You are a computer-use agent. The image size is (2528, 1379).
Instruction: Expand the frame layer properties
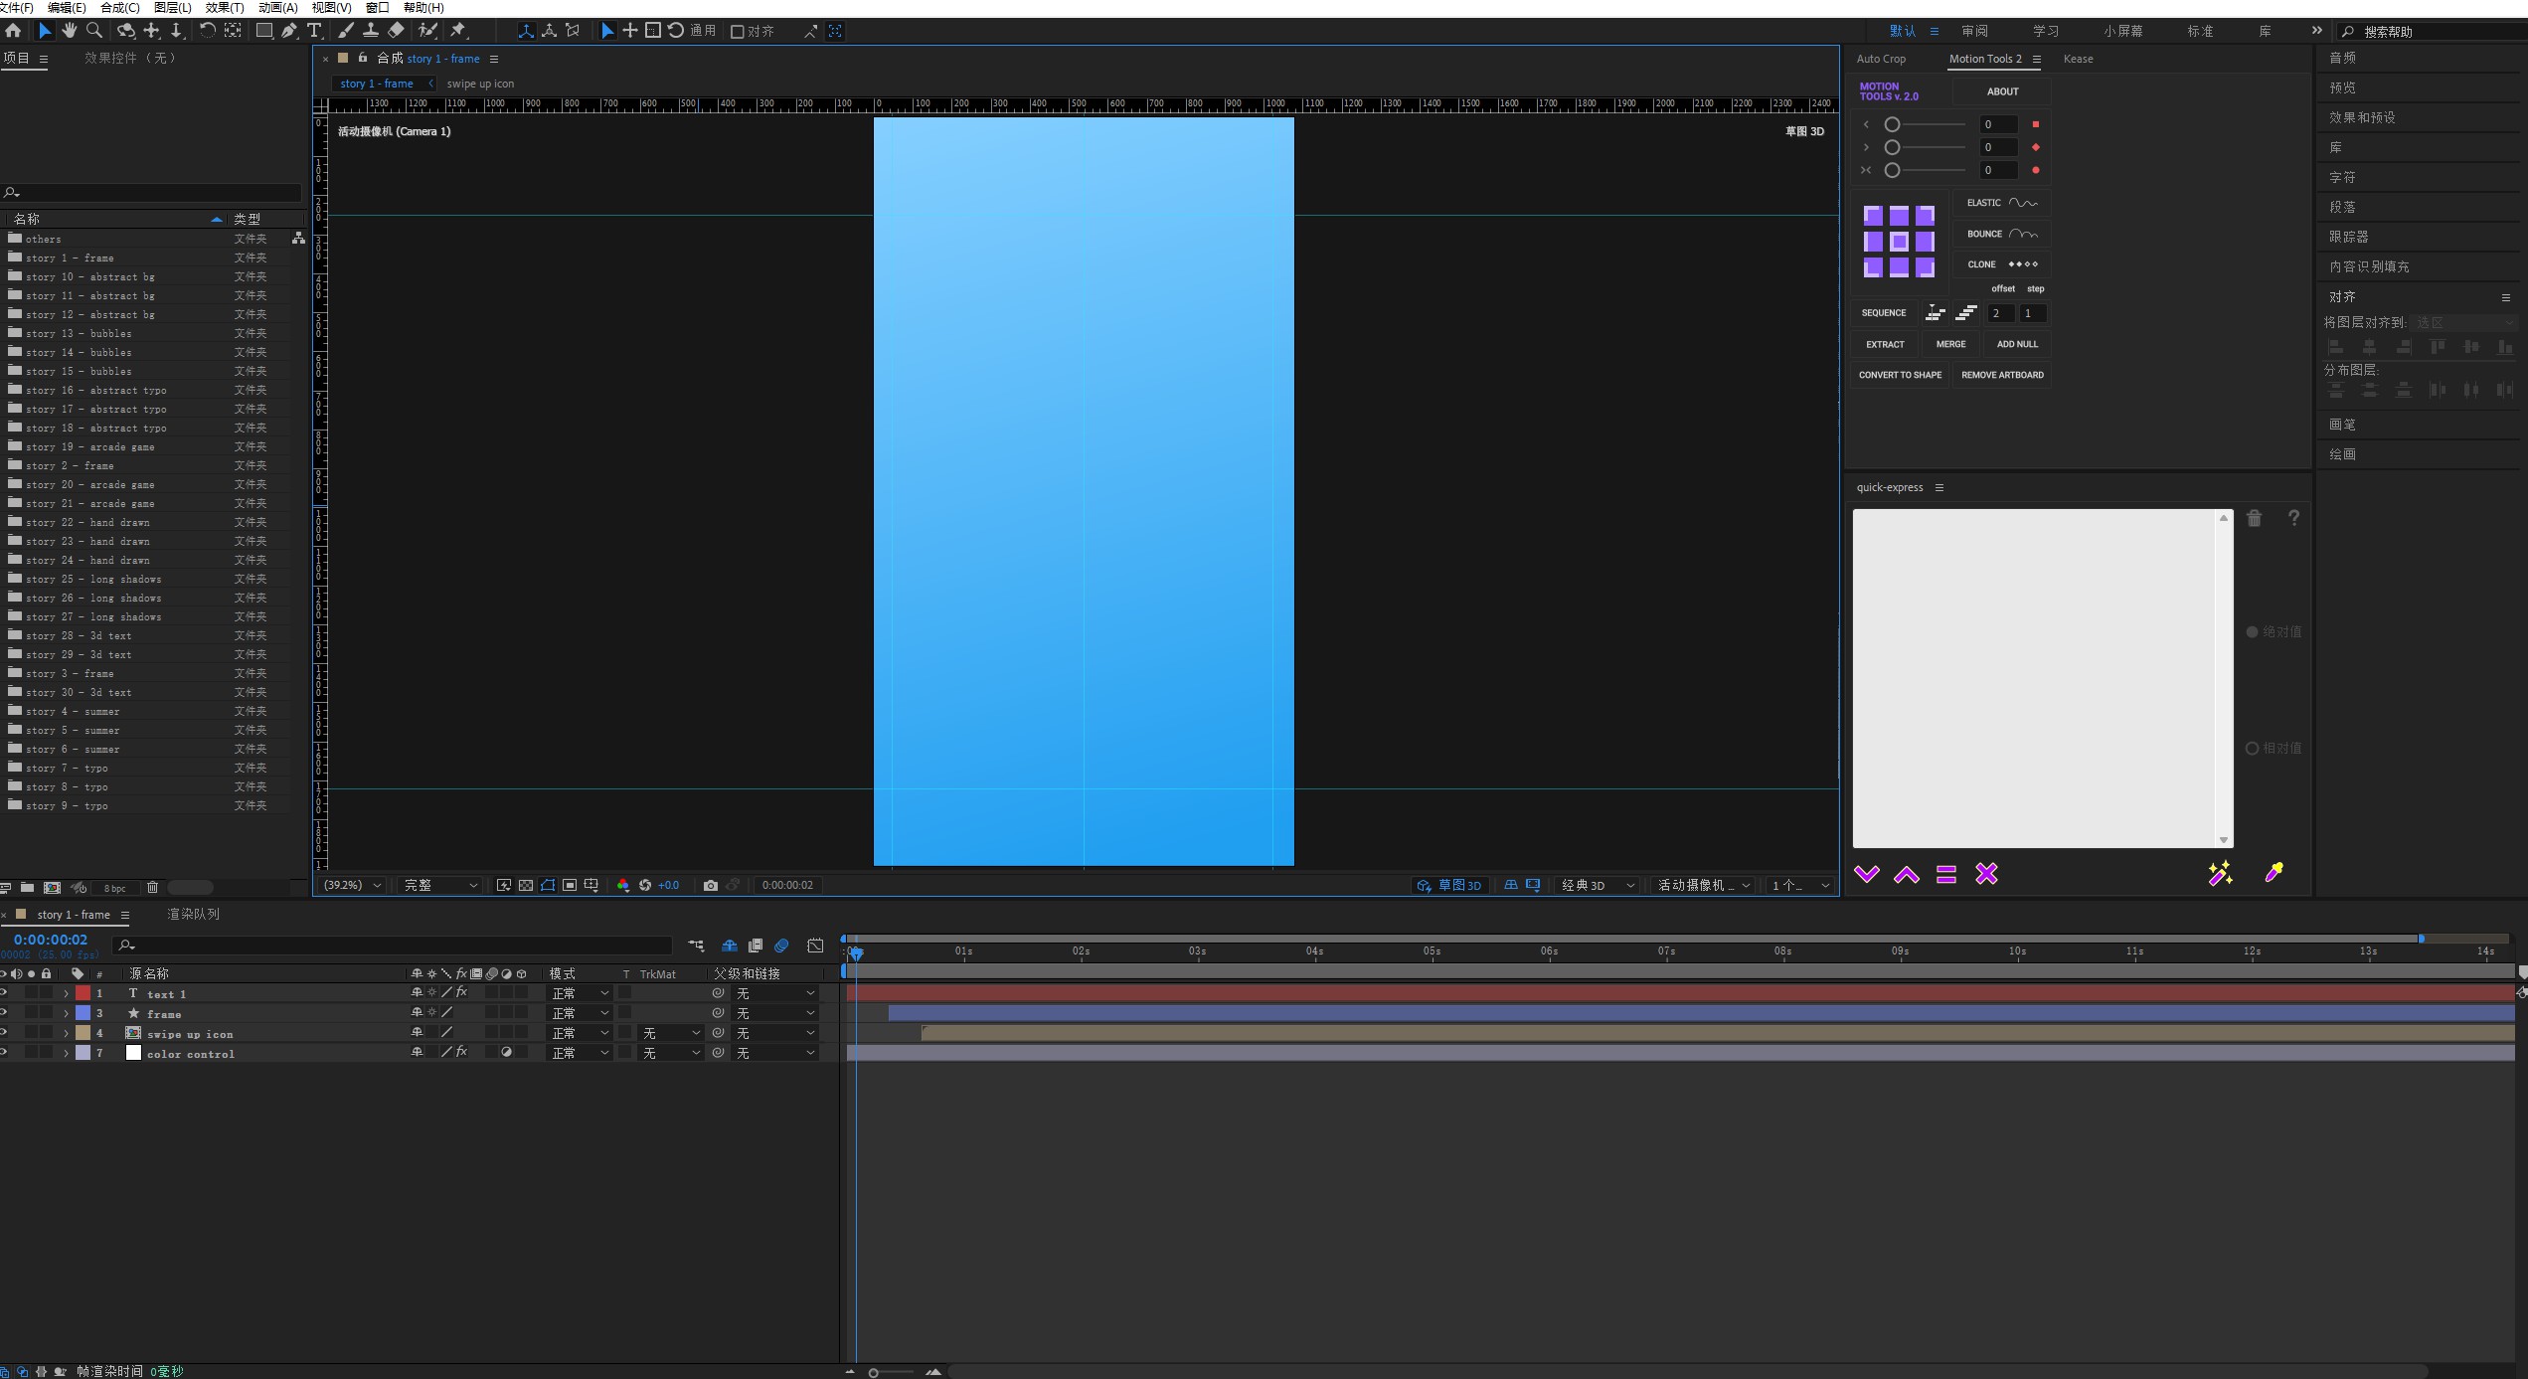coord(67,1013)
